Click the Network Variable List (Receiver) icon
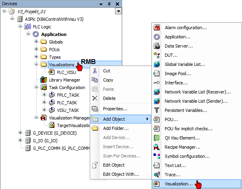 [x=157, y=92]
